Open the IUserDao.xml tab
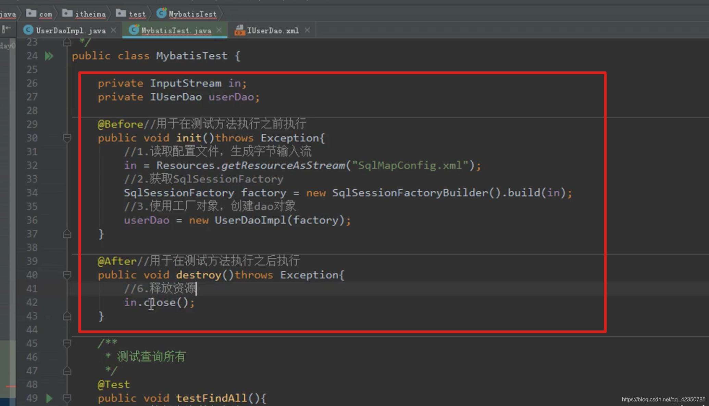709x406 pixels. pyautogui.click(x=273, y=31)
